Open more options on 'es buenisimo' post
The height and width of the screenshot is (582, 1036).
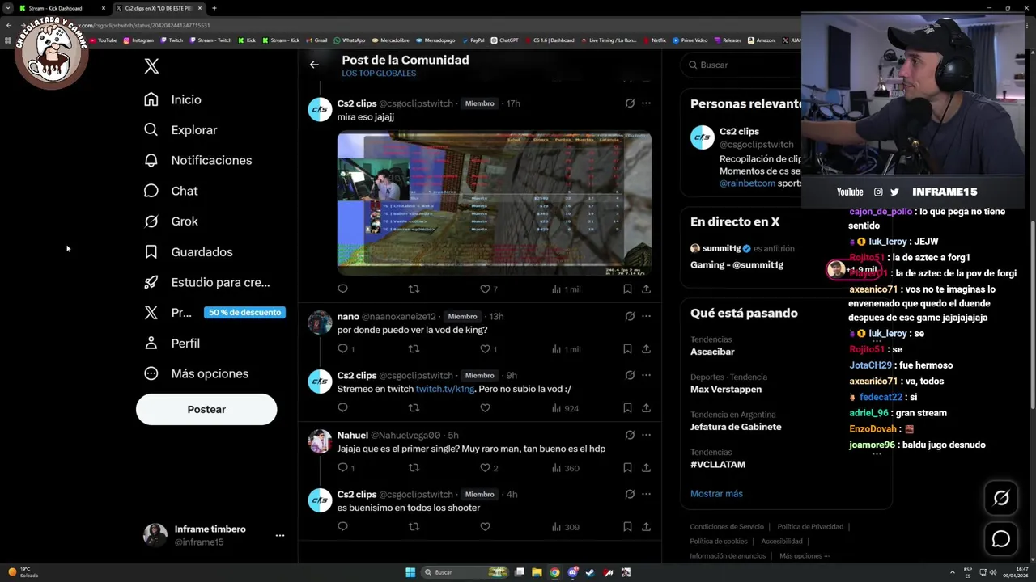[x=646, y=495]
